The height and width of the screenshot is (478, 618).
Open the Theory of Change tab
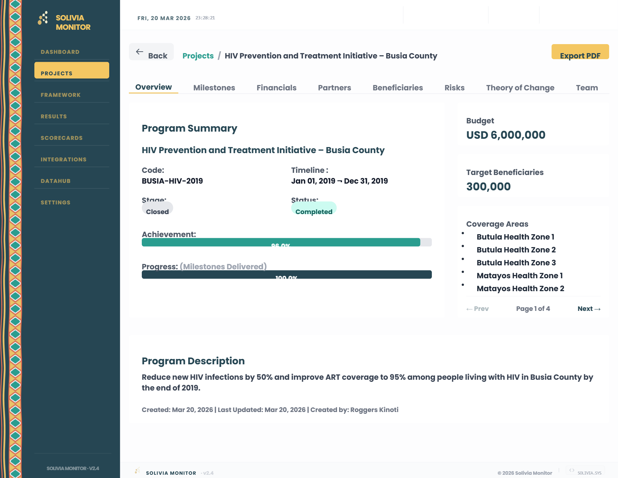520,87
